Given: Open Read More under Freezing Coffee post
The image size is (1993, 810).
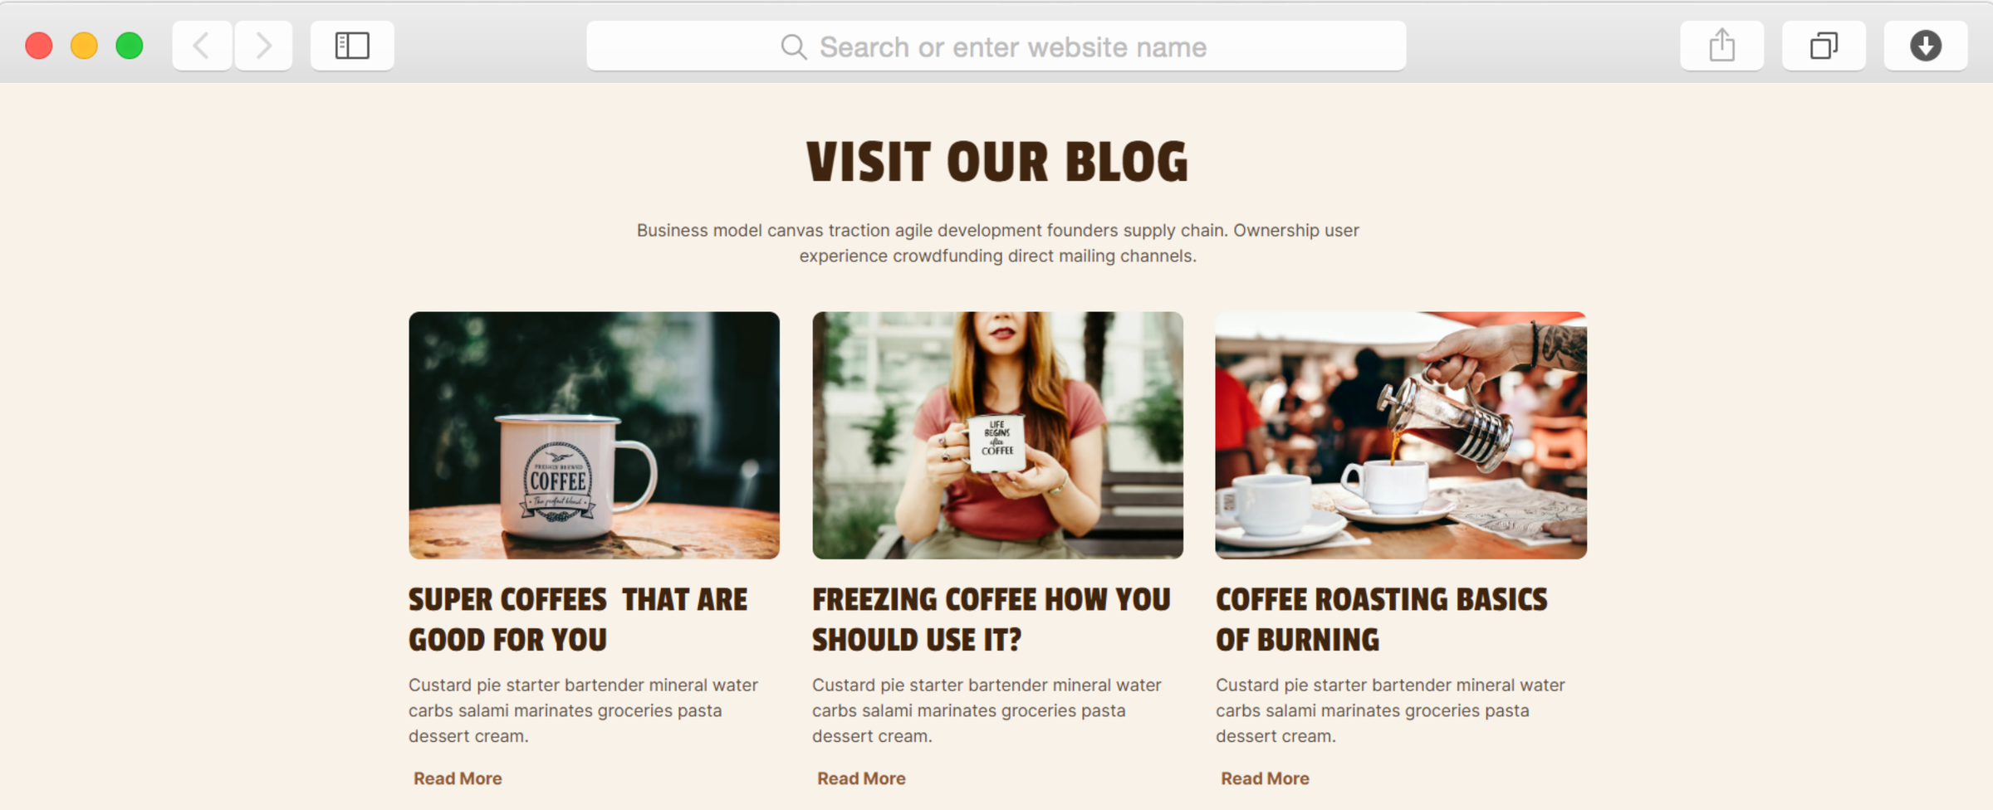Looking at the screenshot, I should click(x=861, y=778).
